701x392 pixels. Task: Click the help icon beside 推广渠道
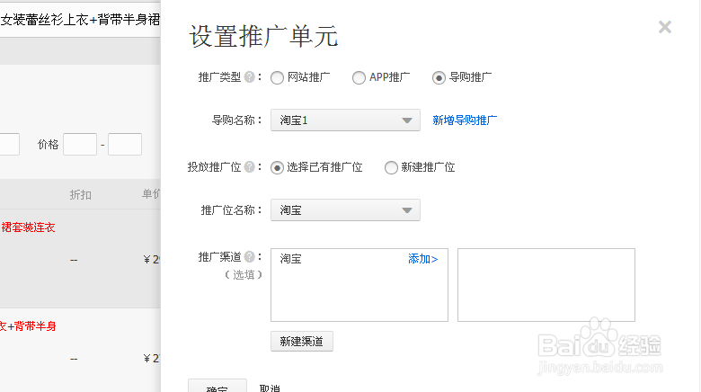pos(250,257)
